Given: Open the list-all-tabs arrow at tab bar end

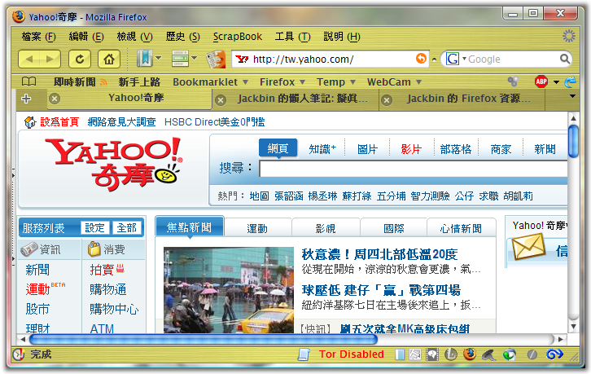Looking at the screenshot, I should (x=572, y=96).
